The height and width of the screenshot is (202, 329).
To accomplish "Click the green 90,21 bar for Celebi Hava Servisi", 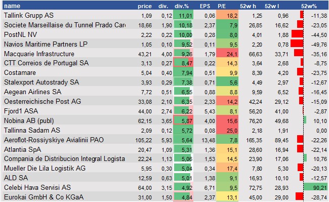I will [x=315, y=187].
